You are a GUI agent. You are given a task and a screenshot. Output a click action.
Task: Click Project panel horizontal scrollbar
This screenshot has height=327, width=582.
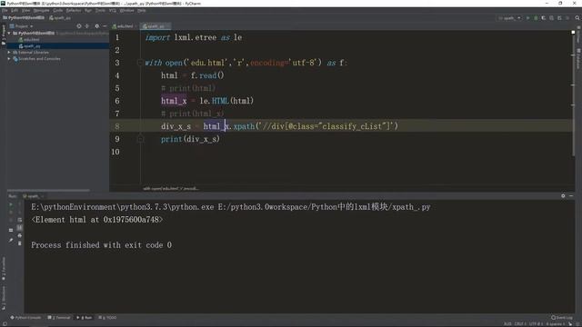48,190
